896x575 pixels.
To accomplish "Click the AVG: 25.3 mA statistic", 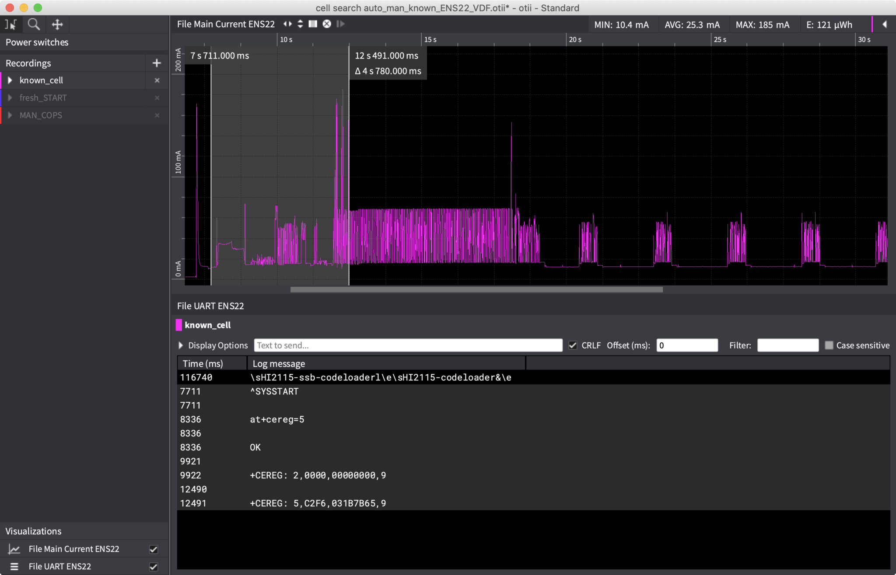I will [x=692, y=25].
